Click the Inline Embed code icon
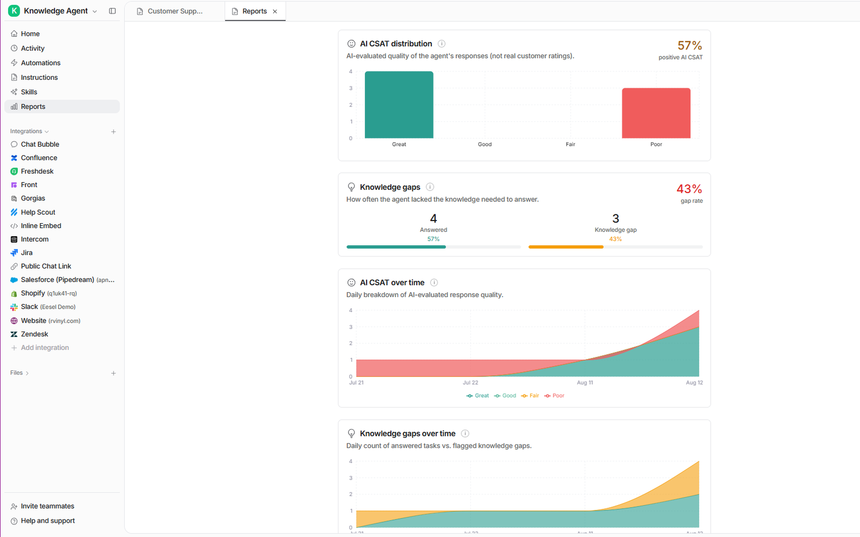Image resolution: width=860 pixels, height=537 pixels. coord(14,226)
